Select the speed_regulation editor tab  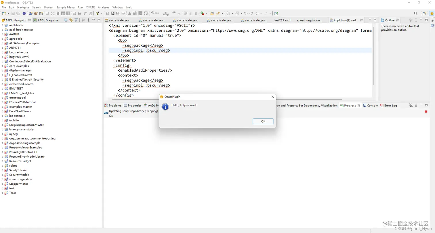[x=309, y=20]
